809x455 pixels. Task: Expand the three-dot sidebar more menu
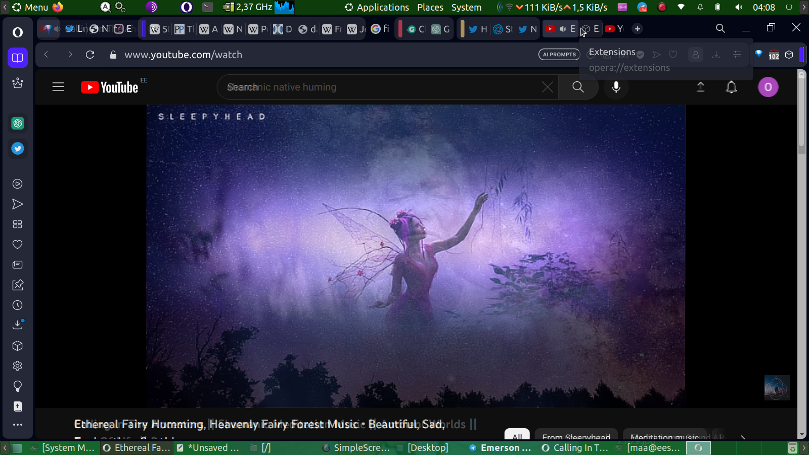click(18, 425)
